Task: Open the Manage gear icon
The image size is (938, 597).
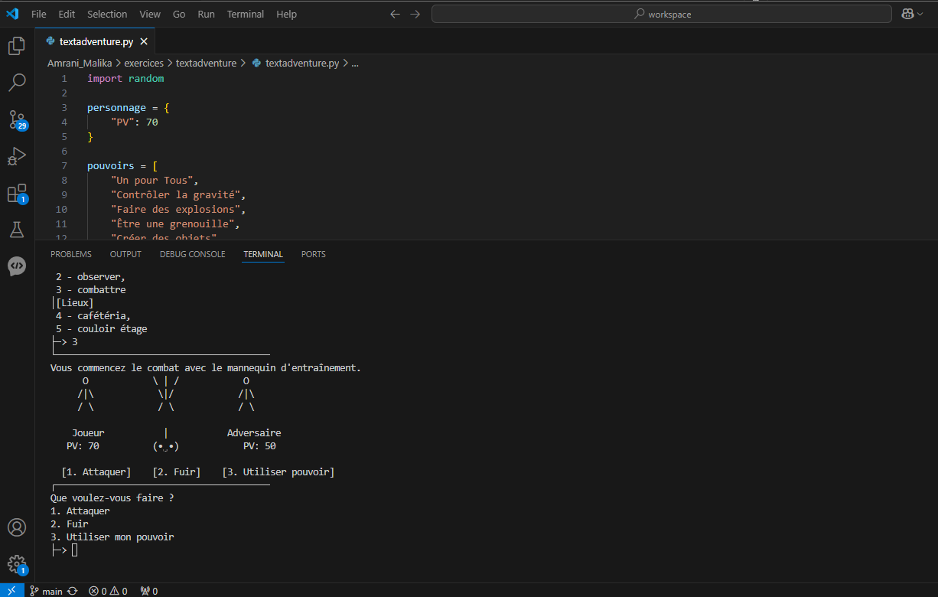Action: (17, 565)
